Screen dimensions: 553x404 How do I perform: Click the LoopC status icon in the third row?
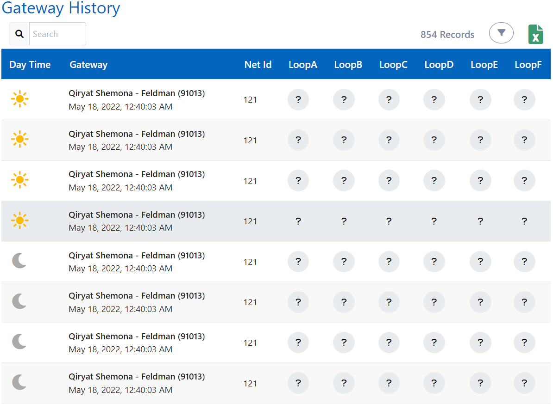click(389, 180)
